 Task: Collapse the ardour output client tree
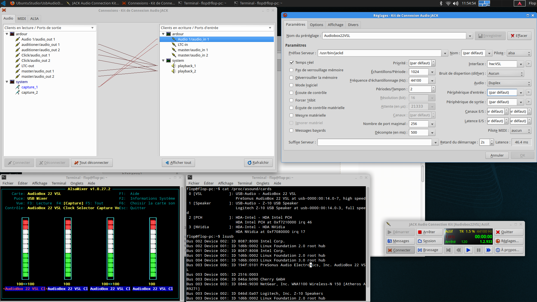pyautogui.click(x=7, y=34)
